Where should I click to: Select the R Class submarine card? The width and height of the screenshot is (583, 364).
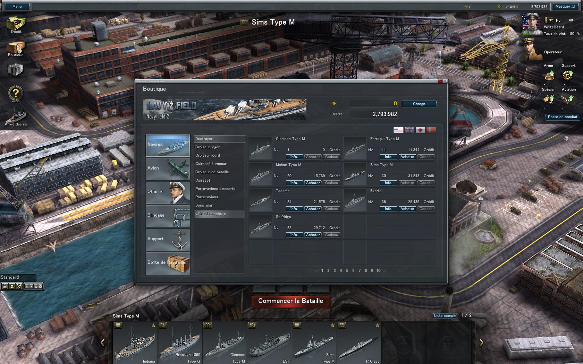359,343
